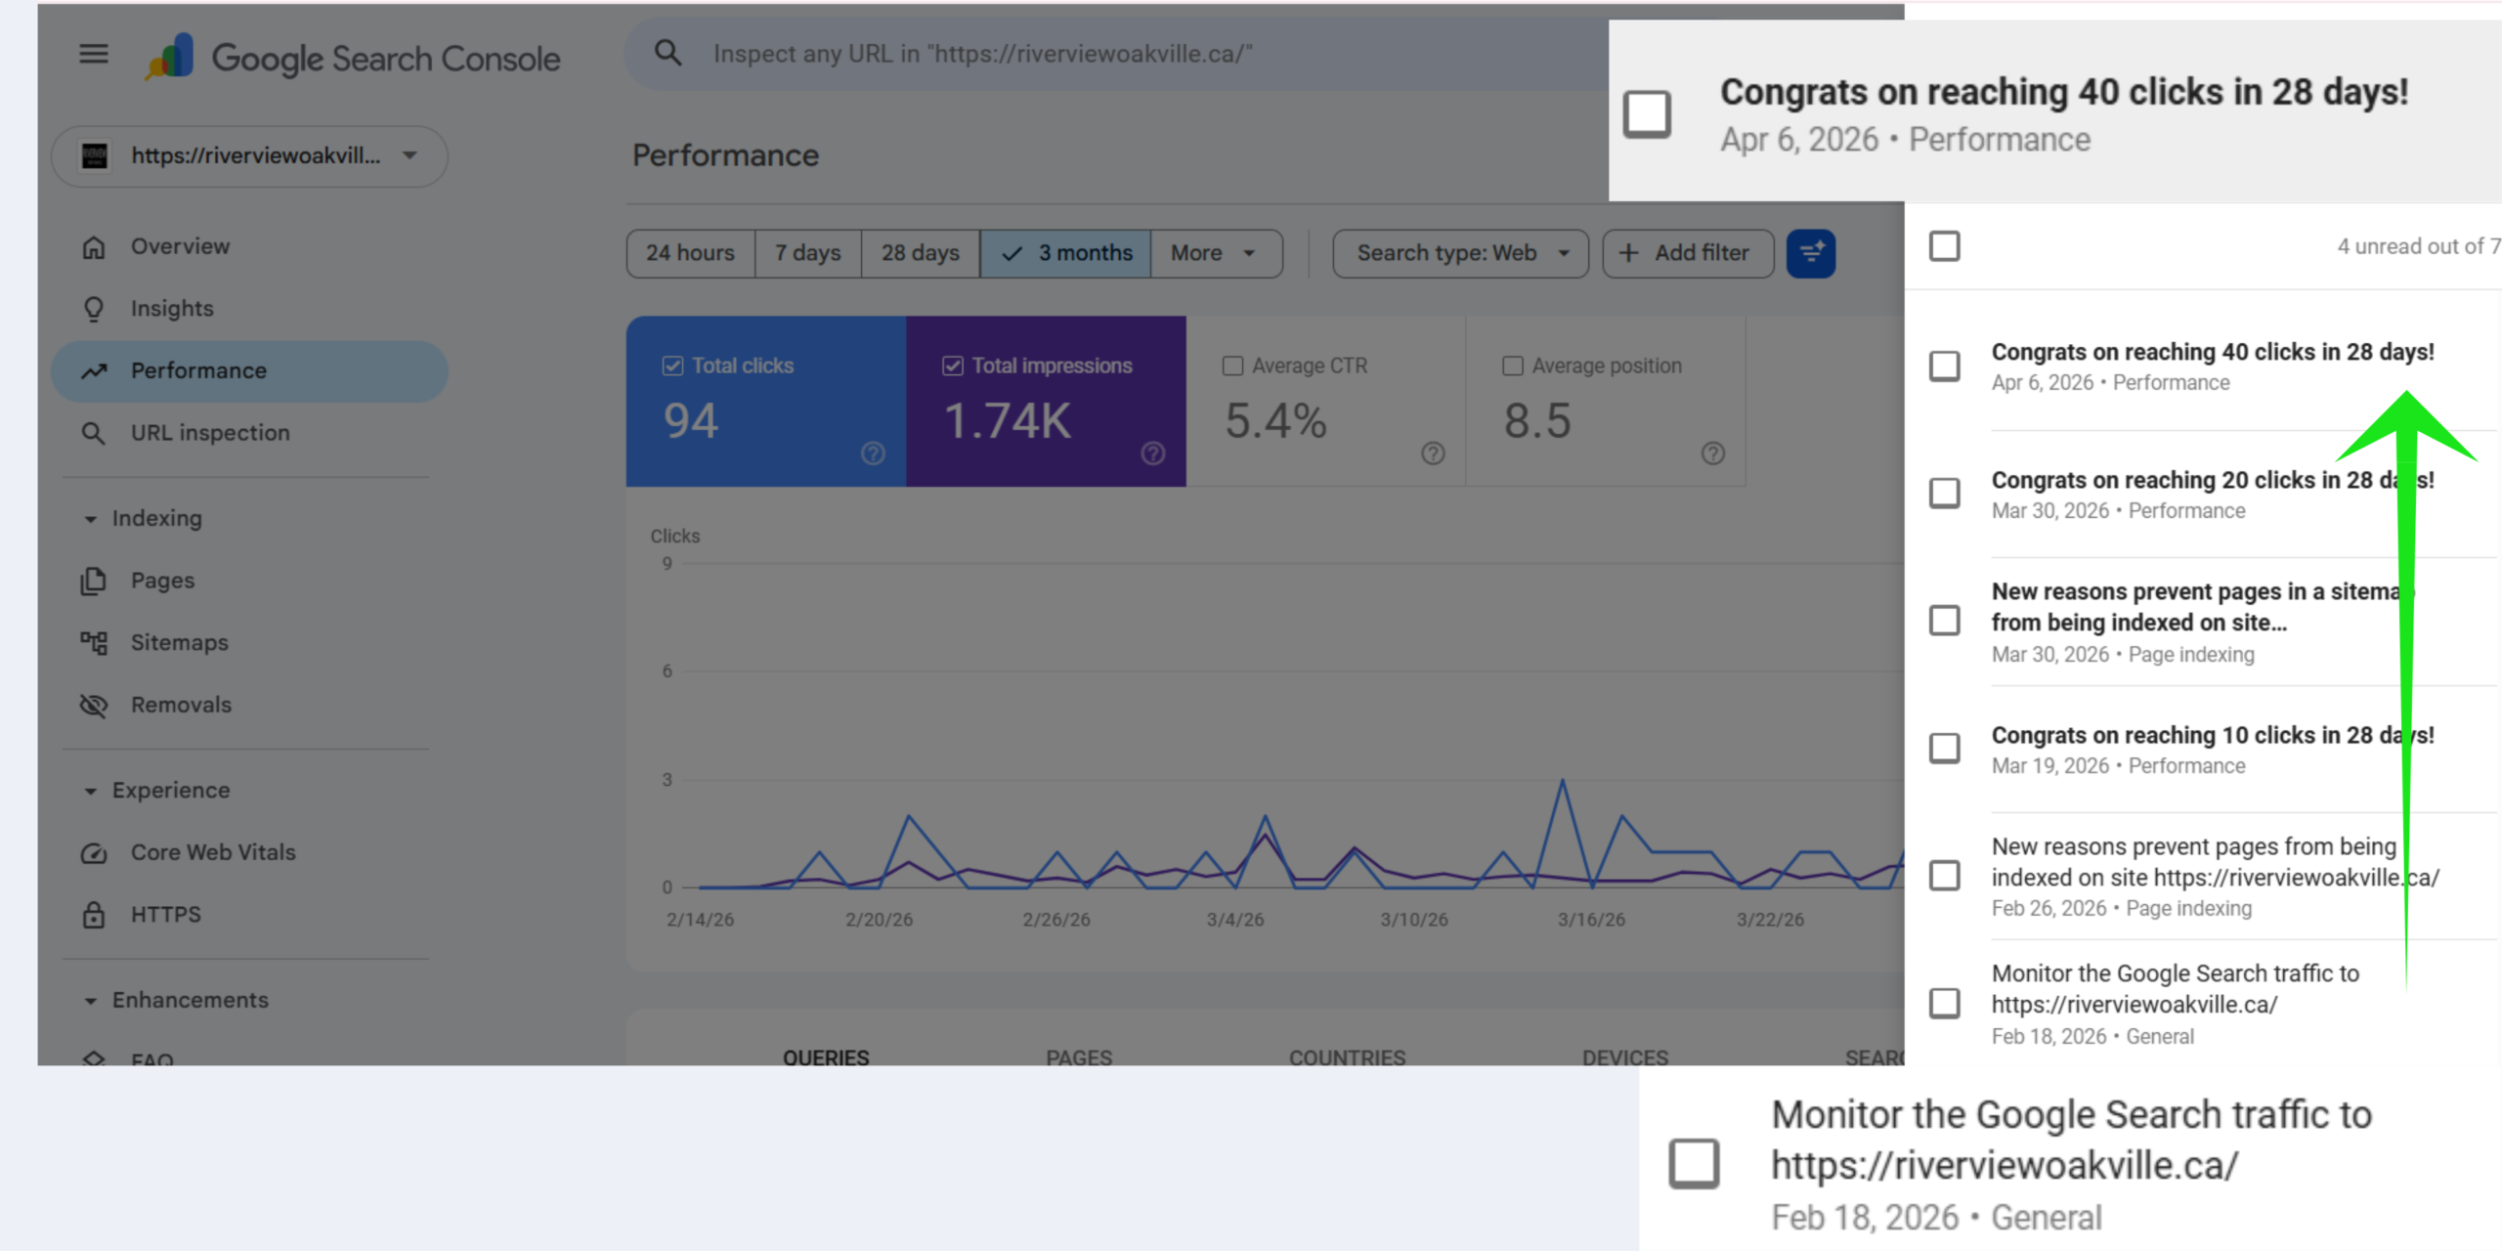Open the Removals crossed-eye icon
Image resolution: width=2502 pixels, height=1251 pixels.
coord(94,705)
